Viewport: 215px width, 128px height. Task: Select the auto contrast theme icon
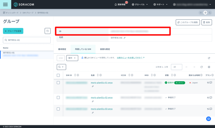[x=205, y=13]
